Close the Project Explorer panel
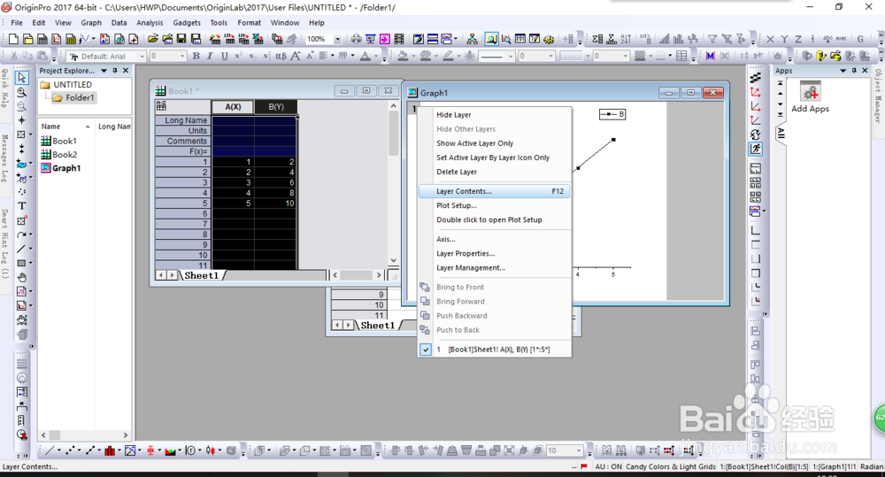The height and width of the screenshot is (477, 885). [x=126, y=71]
